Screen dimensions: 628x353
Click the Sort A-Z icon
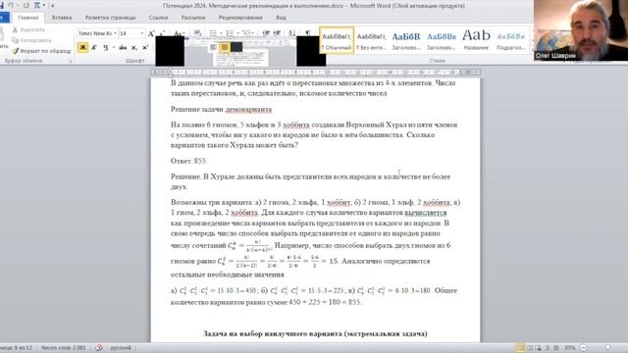click(x=292, y=32)
